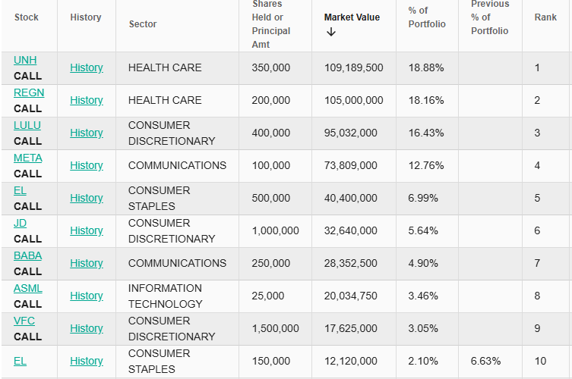Open the LULU stock link

coord(27,125)
